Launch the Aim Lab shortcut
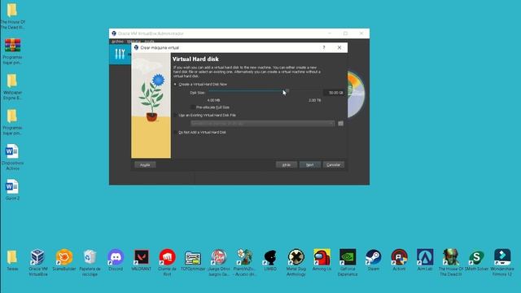The width and height of the screenshot is (521, 293). click(425, 260)
